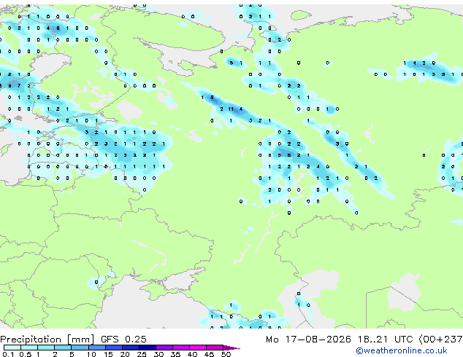
Task: Click the forecast offset "(00+237" text
Action: tap(440, 340)
